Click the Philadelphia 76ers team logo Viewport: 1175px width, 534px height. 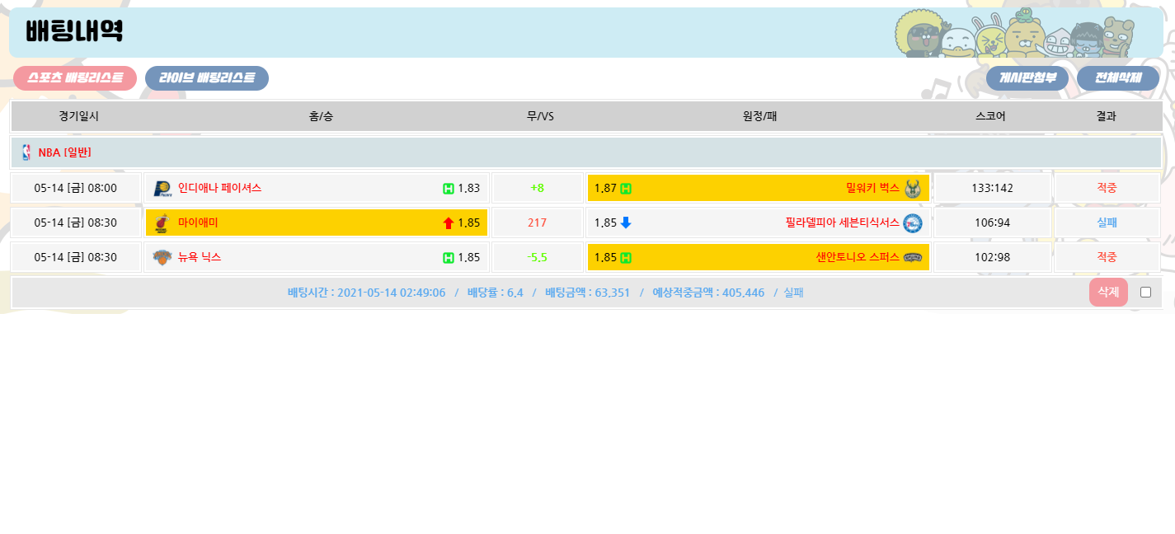pos(912,222)
